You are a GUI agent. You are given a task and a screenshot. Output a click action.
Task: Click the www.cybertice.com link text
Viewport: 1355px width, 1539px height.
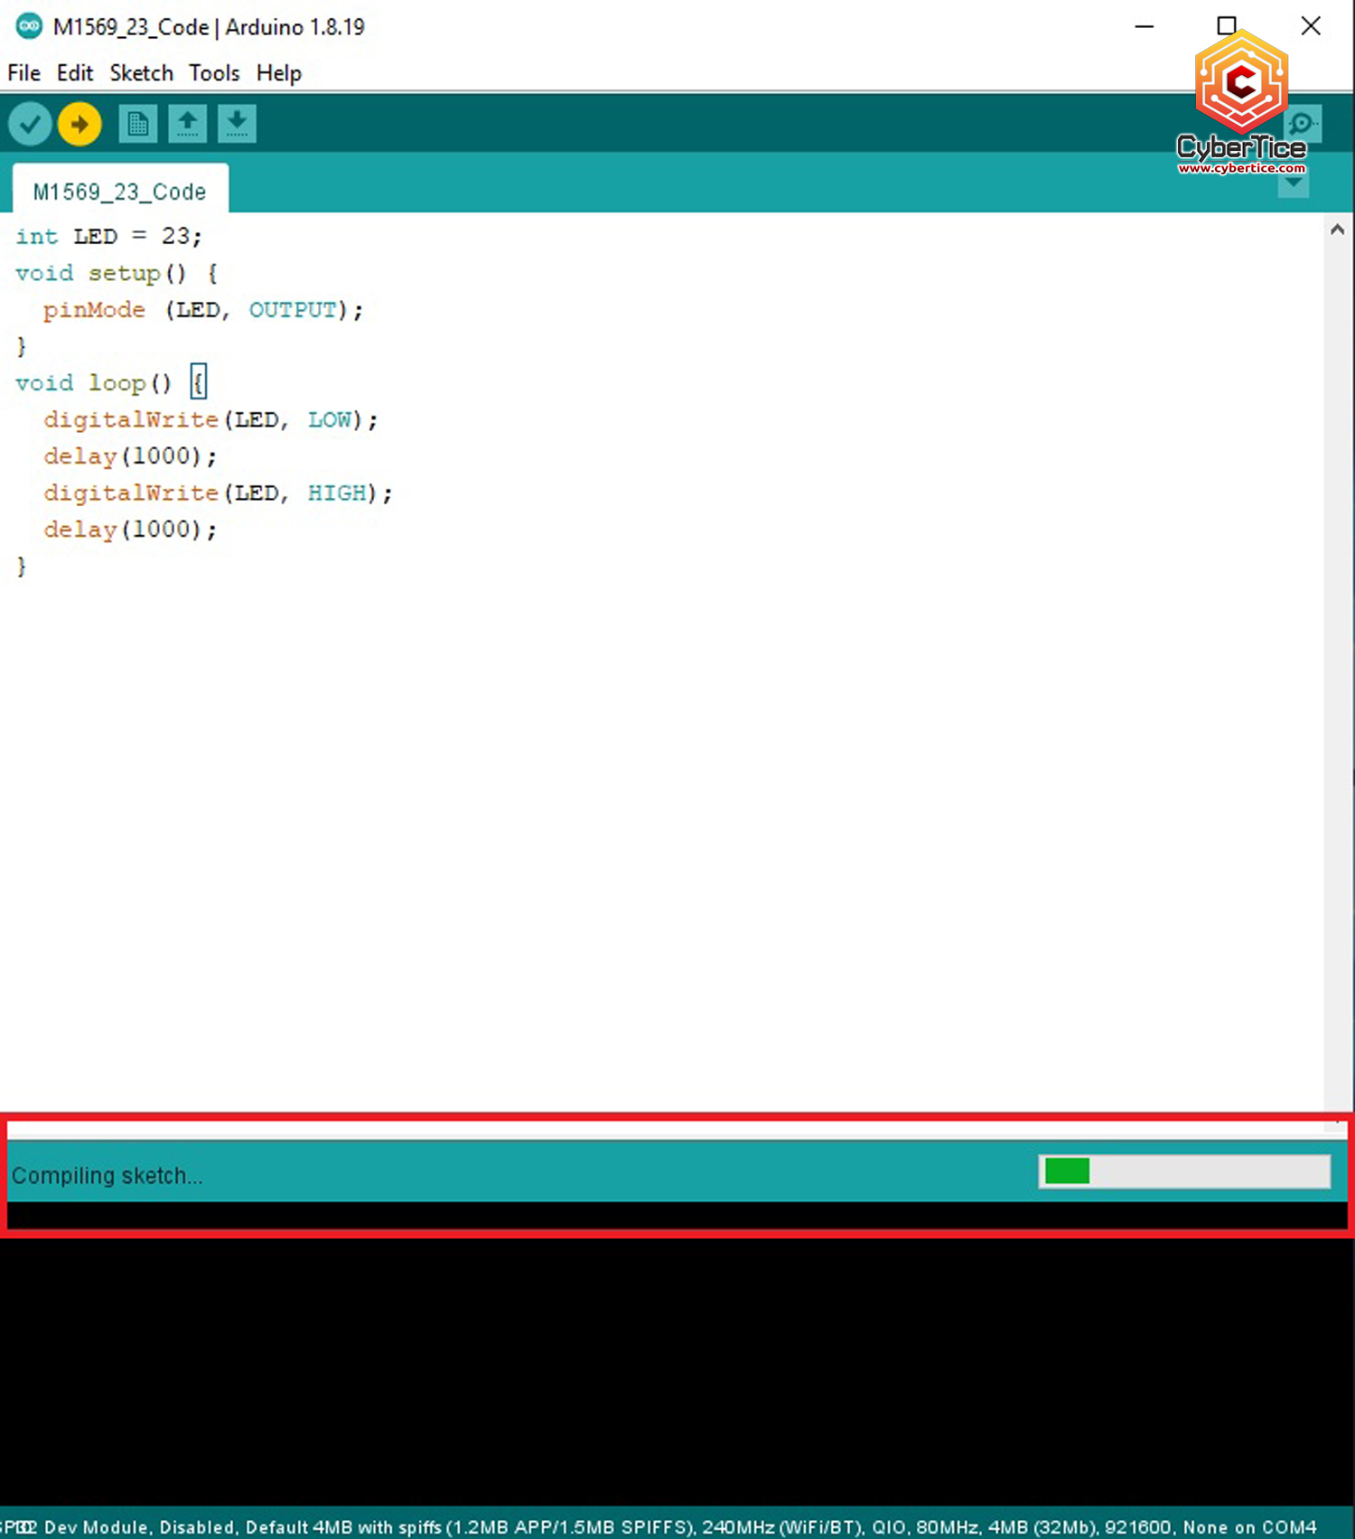[1241, 168]
